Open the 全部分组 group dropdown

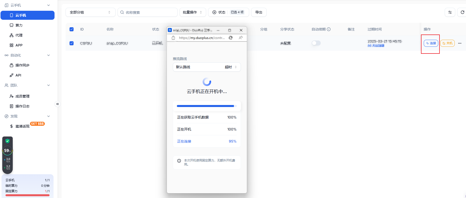coord(90,12)
